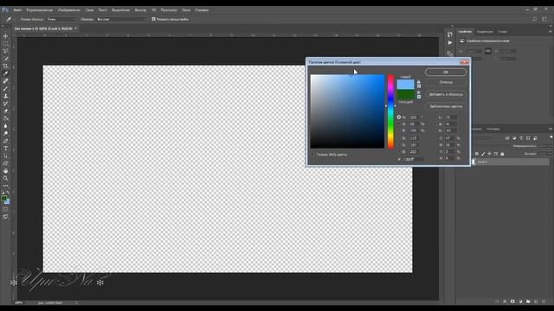Select the brightness B radio button
Image resolution: width=554 pixels, height=311 pixels.
coord(399,130)
